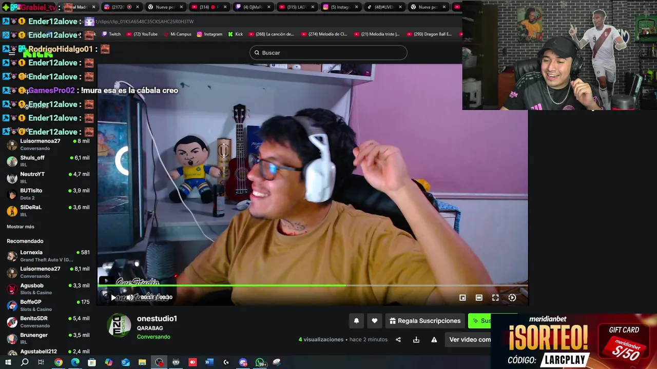
Task: Open BoffeGP recommended channel
Action: coord(48,305)
